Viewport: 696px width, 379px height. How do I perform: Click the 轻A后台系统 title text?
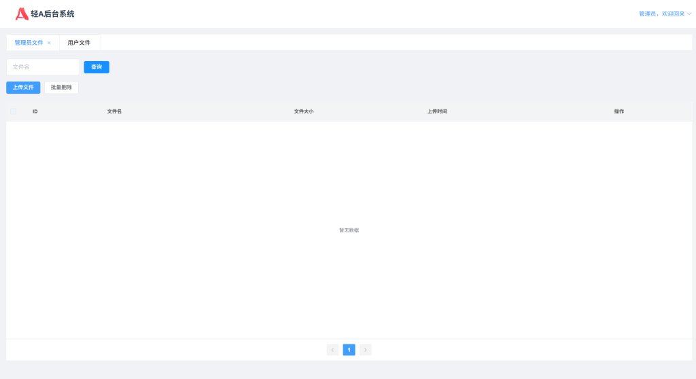tap(53, 14)
